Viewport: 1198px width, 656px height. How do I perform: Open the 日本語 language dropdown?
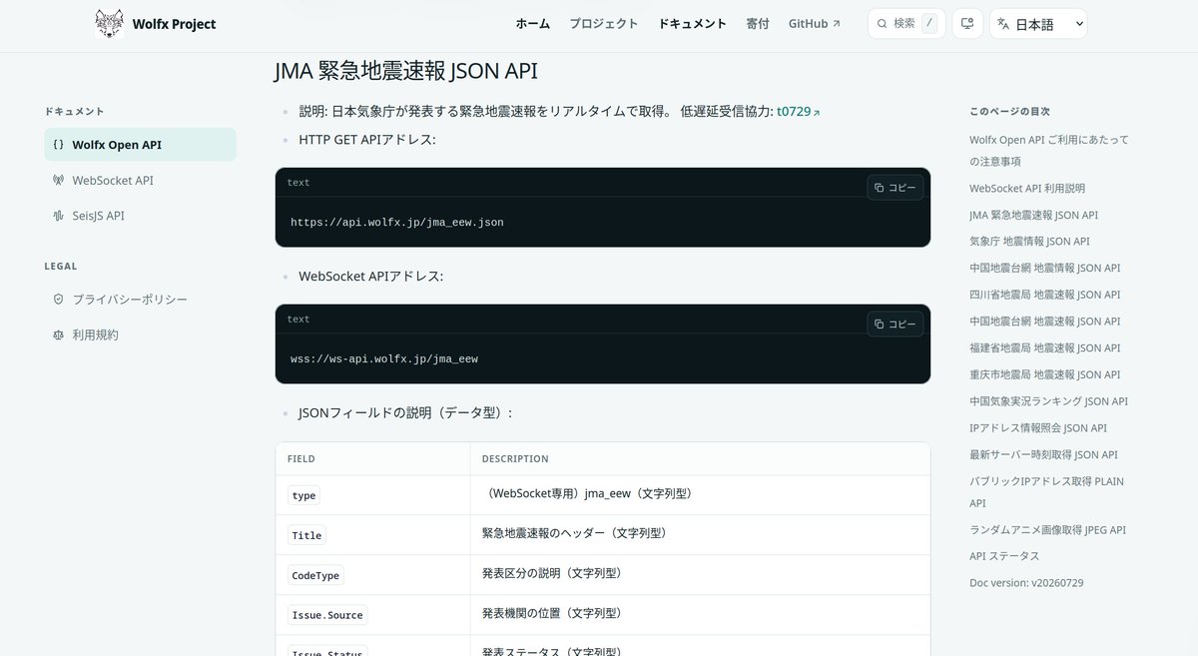(1038, 24)
